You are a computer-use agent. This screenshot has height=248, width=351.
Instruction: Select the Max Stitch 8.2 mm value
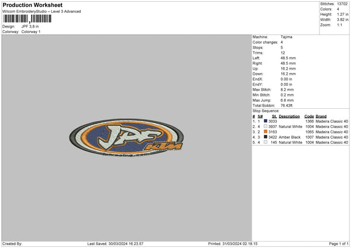(x=287, y=89)
